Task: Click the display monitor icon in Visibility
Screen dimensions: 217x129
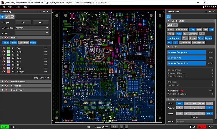Action: [12, 17]
